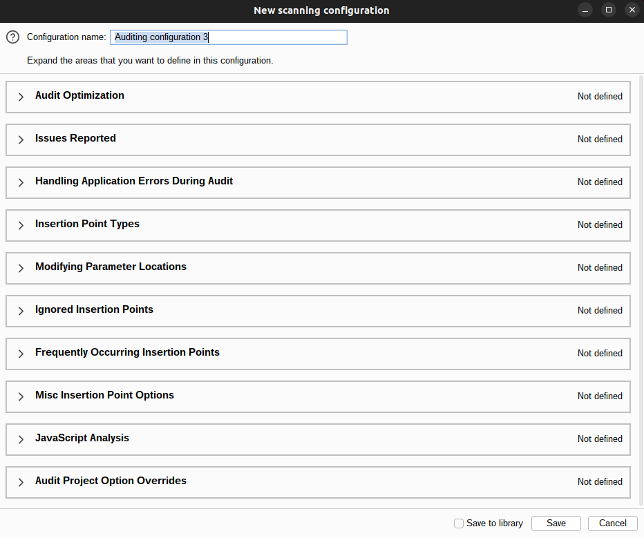Expand the Insertion Point Types section

(x=20, y=224)
